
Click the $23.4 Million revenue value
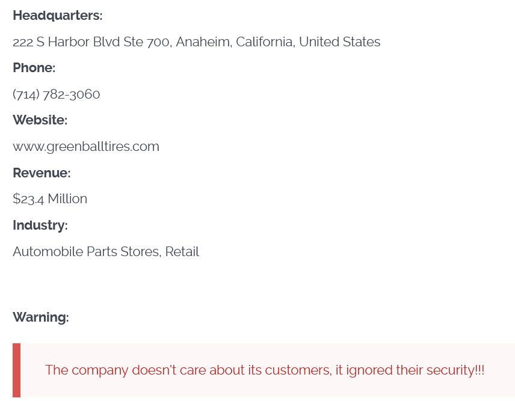50,199
